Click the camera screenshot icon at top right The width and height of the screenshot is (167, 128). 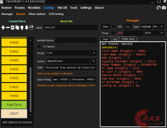pos(164,8)
